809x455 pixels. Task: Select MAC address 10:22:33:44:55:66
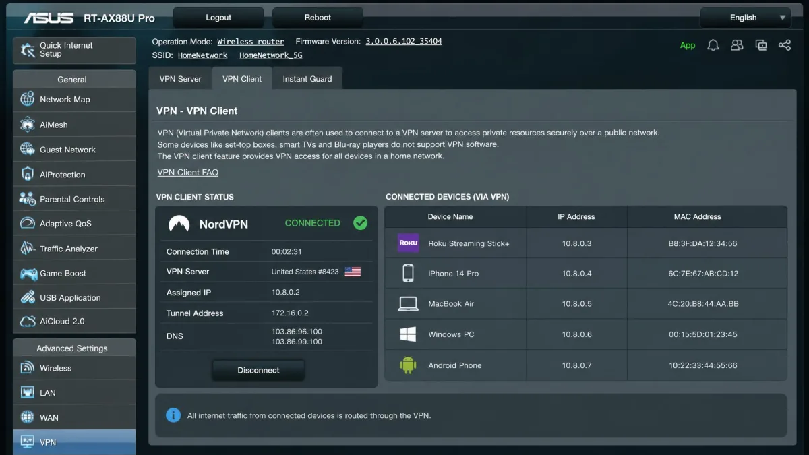703,365
